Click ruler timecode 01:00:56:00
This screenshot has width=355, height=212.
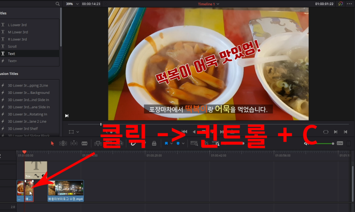283,155
